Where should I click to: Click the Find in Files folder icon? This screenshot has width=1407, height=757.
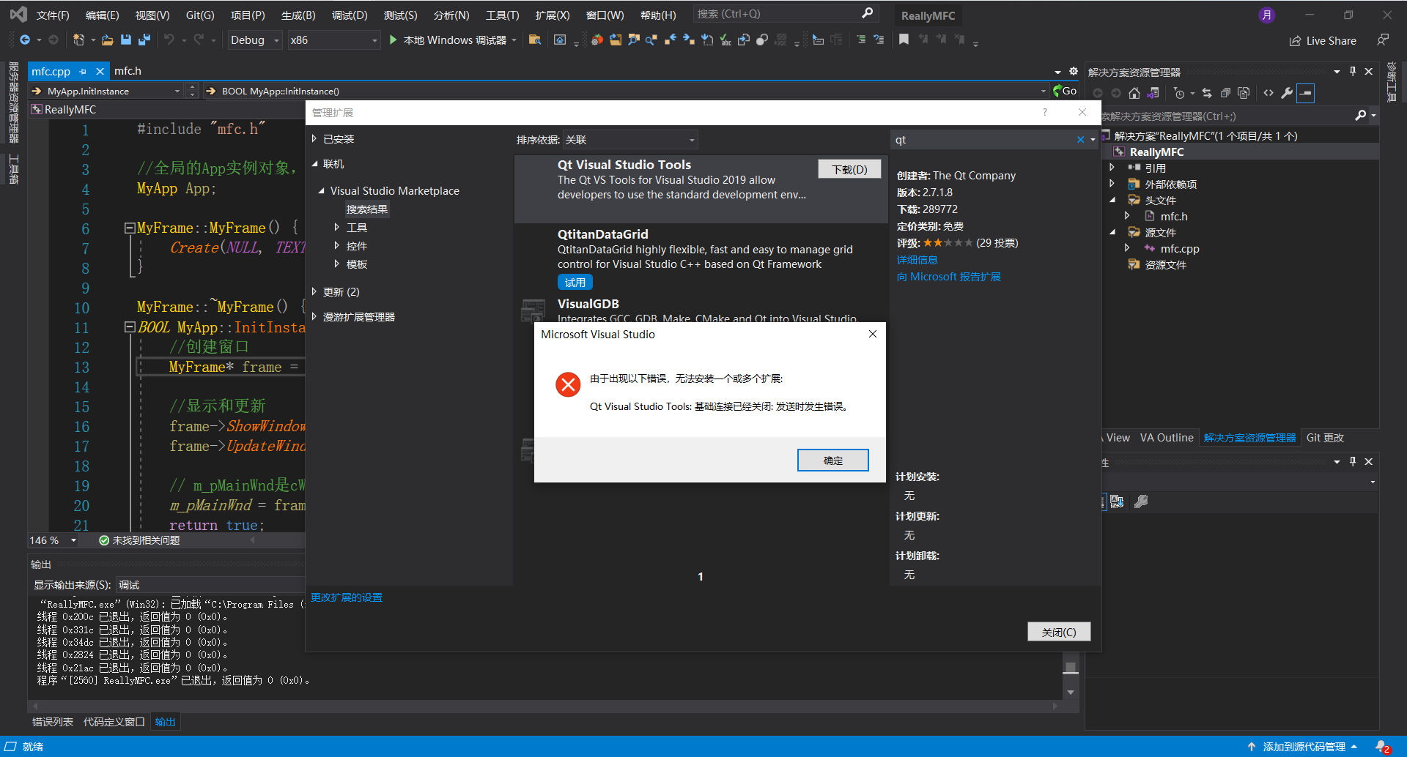[535, 40]
